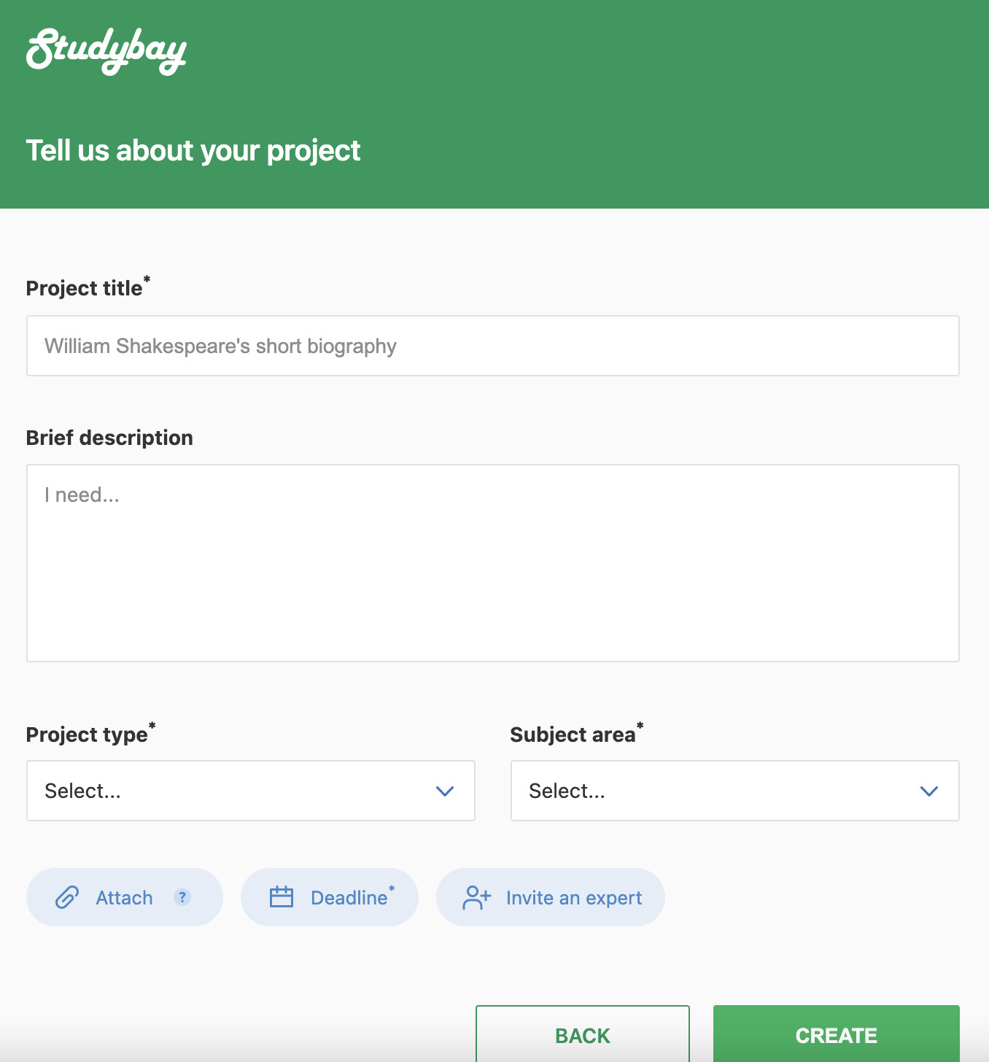Click the Invite an expert chip
This screenshot has height=1062, width=989.
550,897
